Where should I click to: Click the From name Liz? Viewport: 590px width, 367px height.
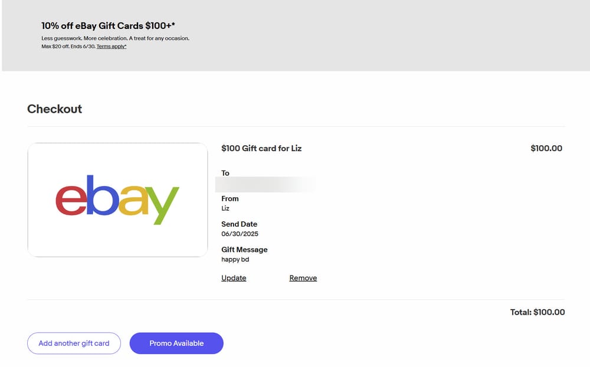coord(225,208)
